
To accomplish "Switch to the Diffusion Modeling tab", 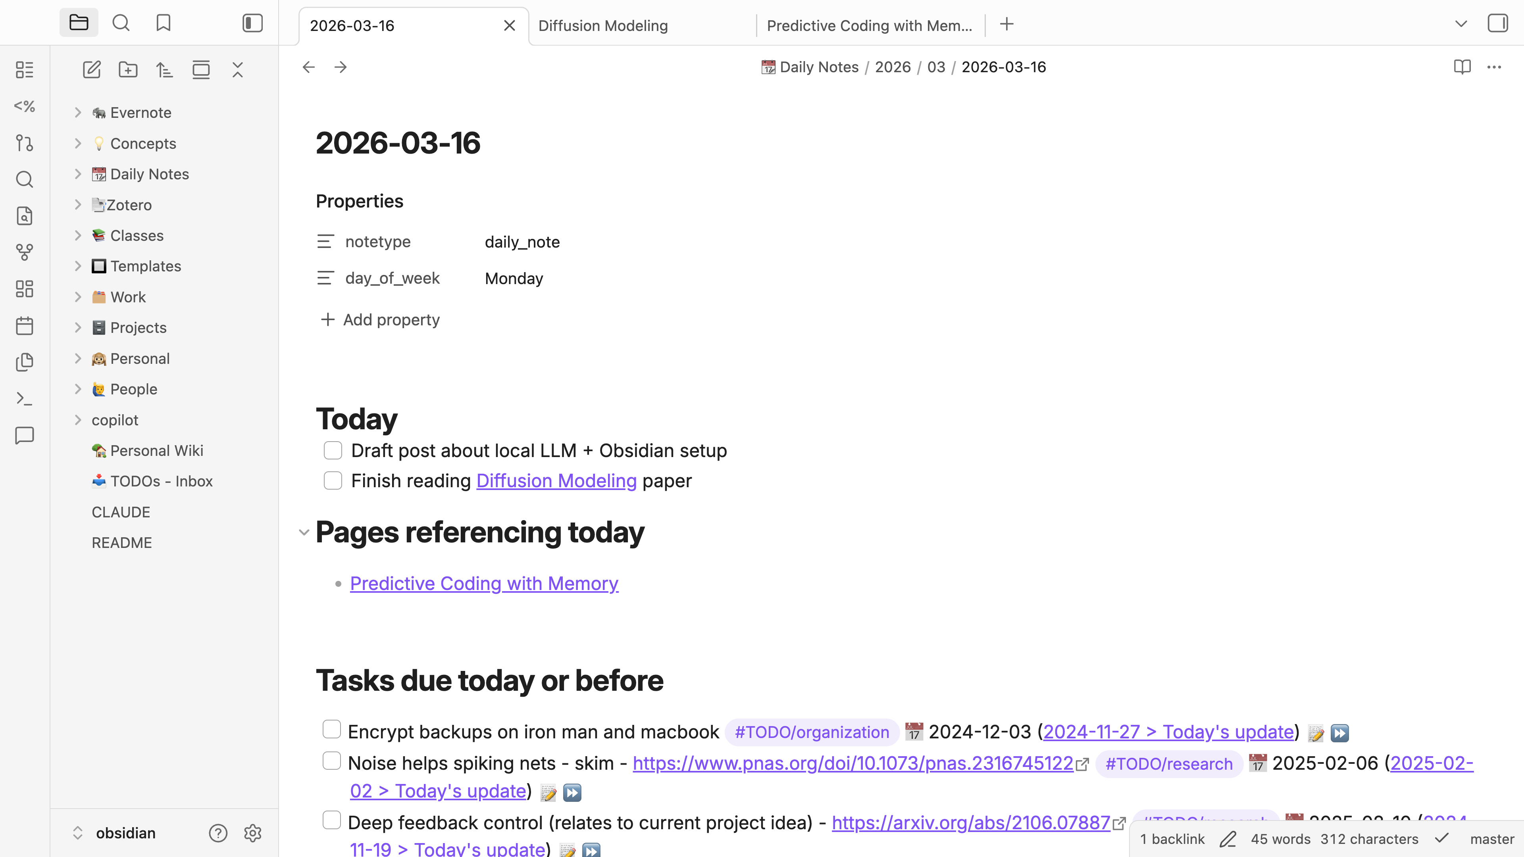I will point(603,25).
